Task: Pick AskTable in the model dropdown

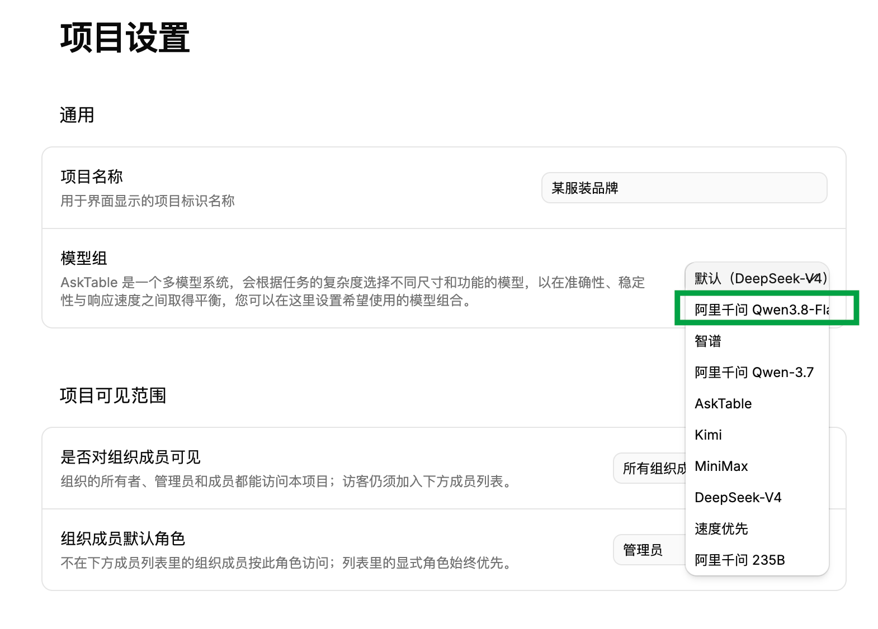Action: (757, 403)
